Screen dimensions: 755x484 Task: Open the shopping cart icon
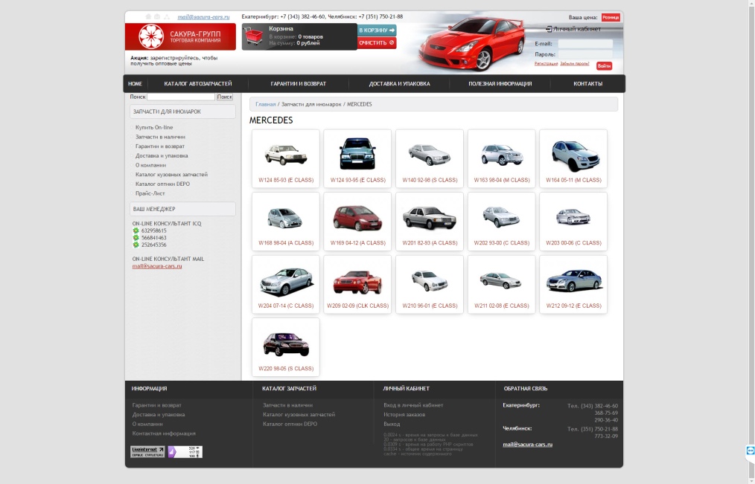[253, 36]
